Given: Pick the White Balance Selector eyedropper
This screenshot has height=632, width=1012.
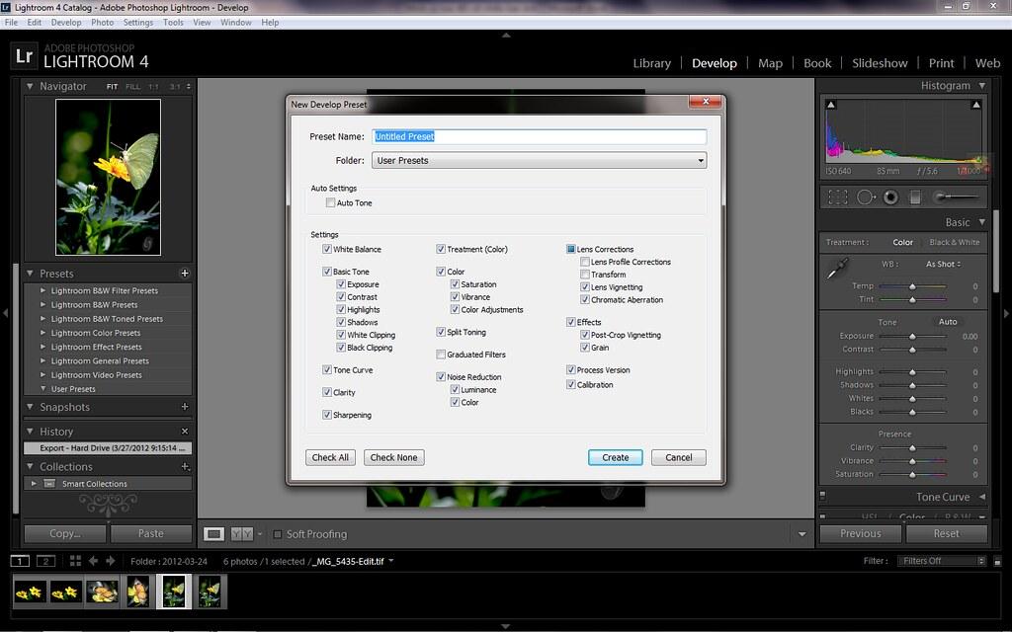Looking at the screenshot, I should click(x=838, y=268).
